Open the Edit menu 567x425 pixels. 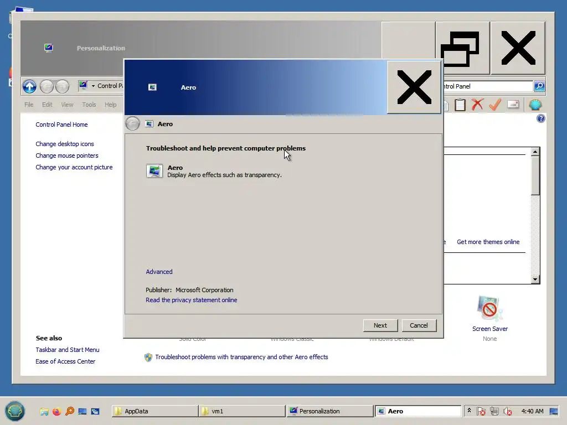(47, 105)
